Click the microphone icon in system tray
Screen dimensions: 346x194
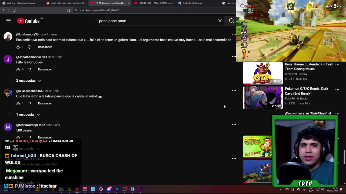coord(304,189)
